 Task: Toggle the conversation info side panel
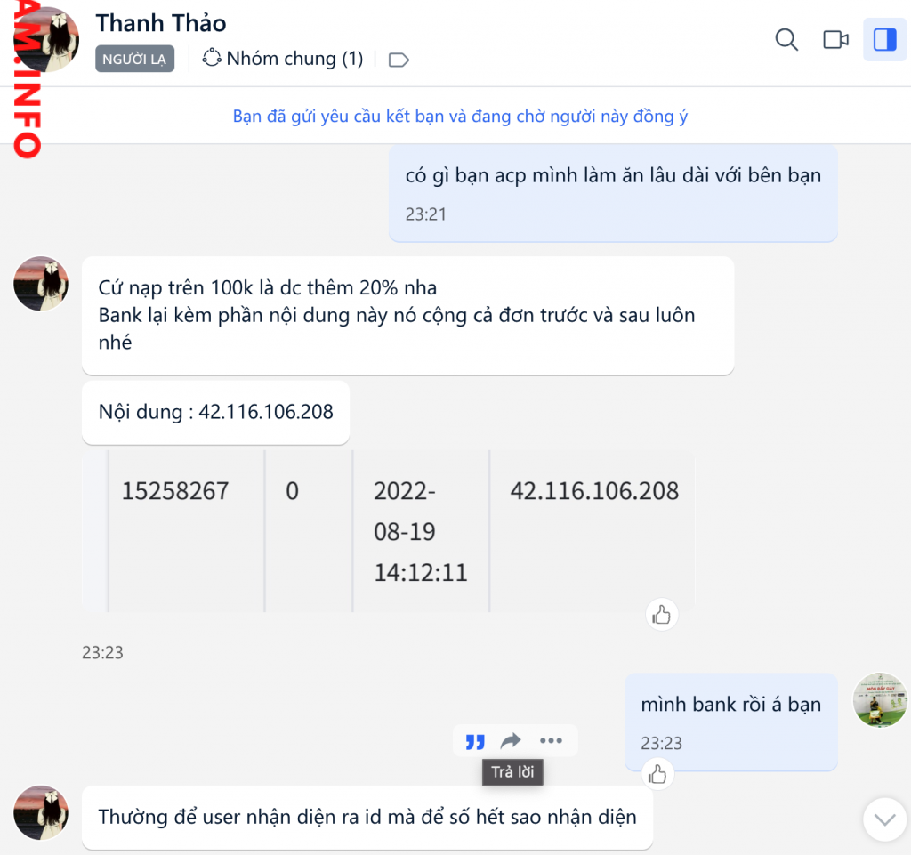(x=884, y=39)
